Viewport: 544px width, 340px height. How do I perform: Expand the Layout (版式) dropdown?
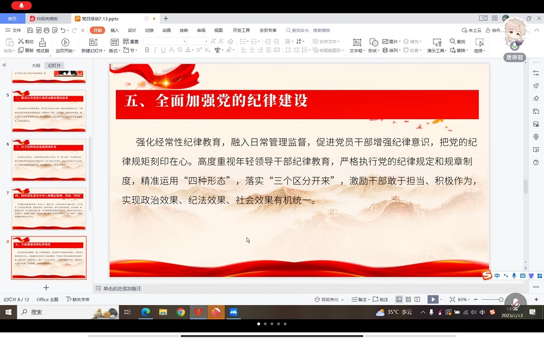coord(114,51)
